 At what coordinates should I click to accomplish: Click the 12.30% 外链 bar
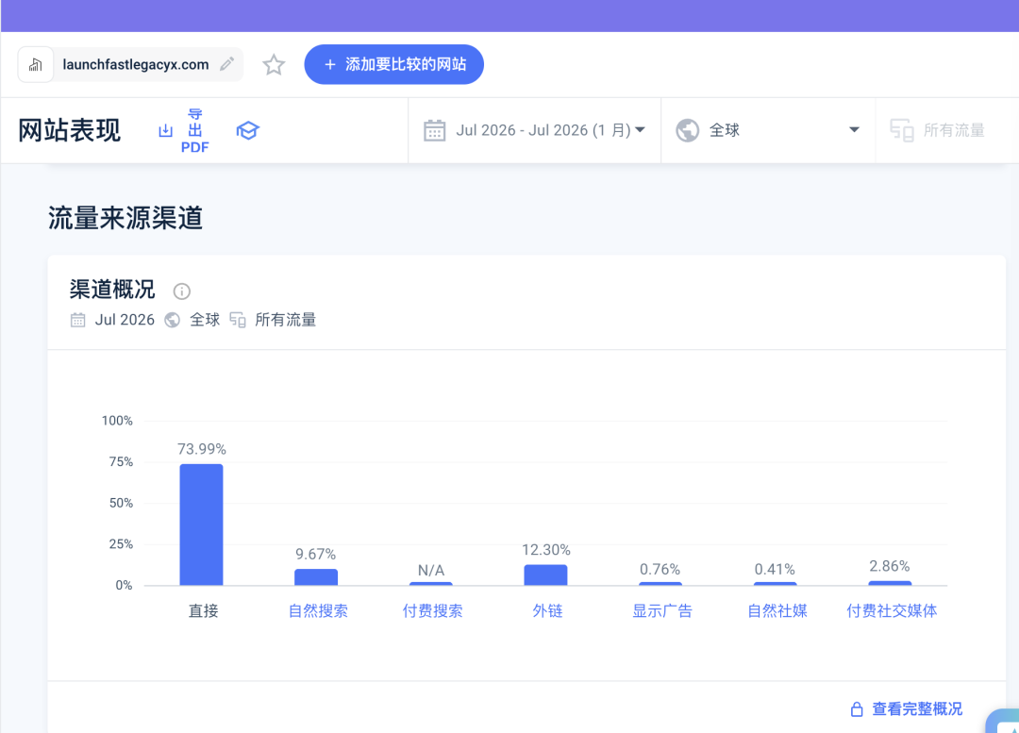(546, 575)
